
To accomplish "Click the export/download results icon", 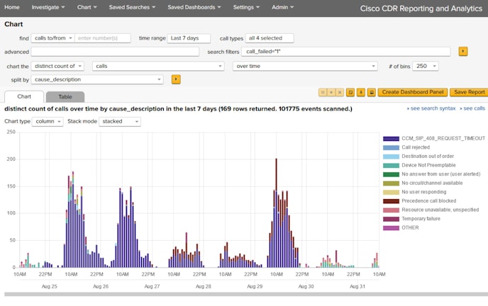I will [x=360, y=92].
